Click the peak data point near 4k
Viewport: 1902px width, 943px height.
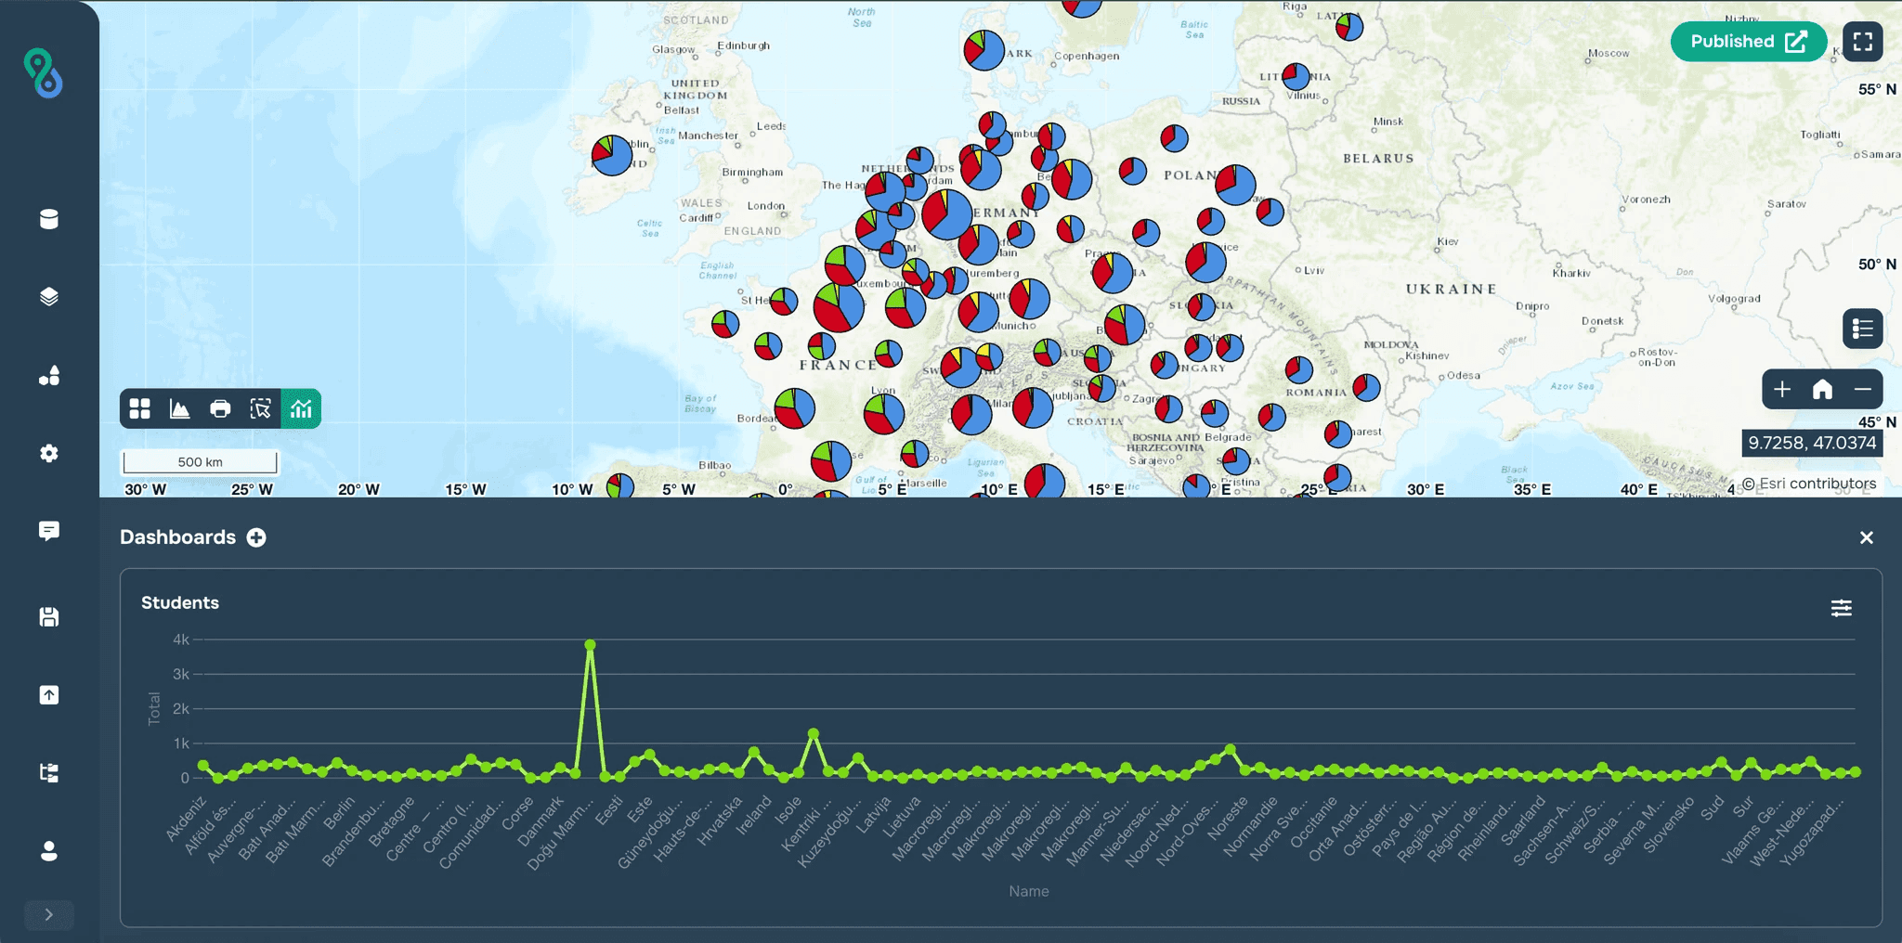590,644
